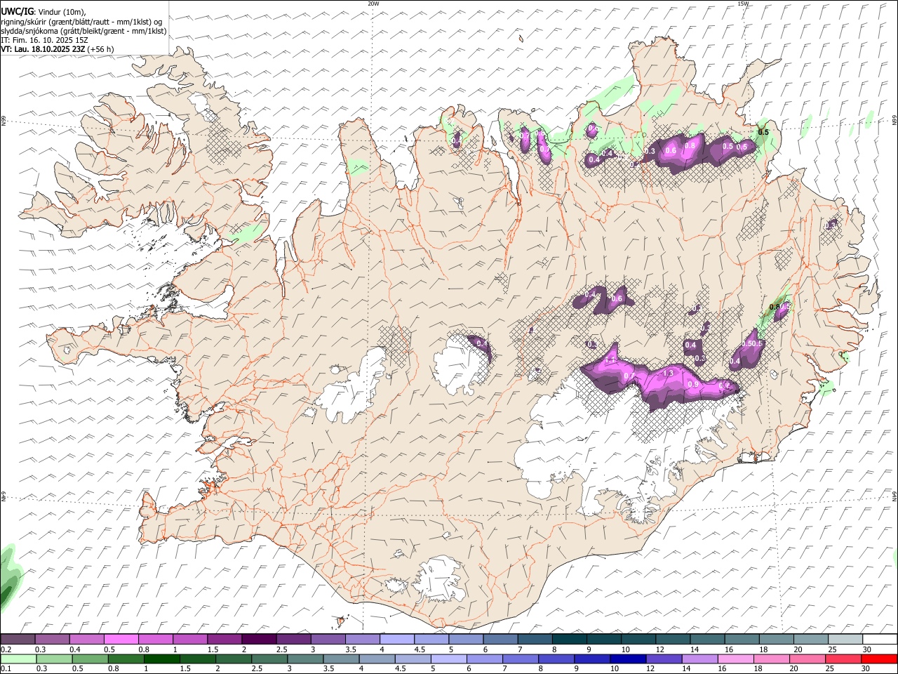Click the 'slydda/snjókoma' legend description line
This screenshot has height=674, width=898.
83,31
